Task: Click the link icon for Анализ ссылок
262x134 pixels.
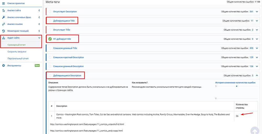Action: pos(4,24)
